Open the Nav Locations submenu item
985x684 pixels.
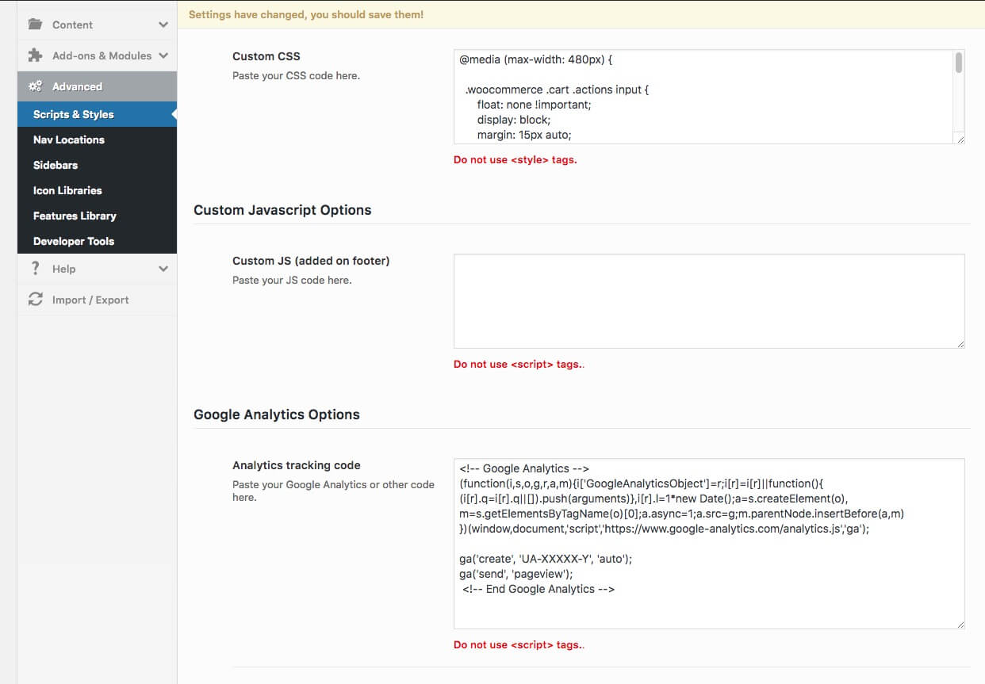coord(69,139)
